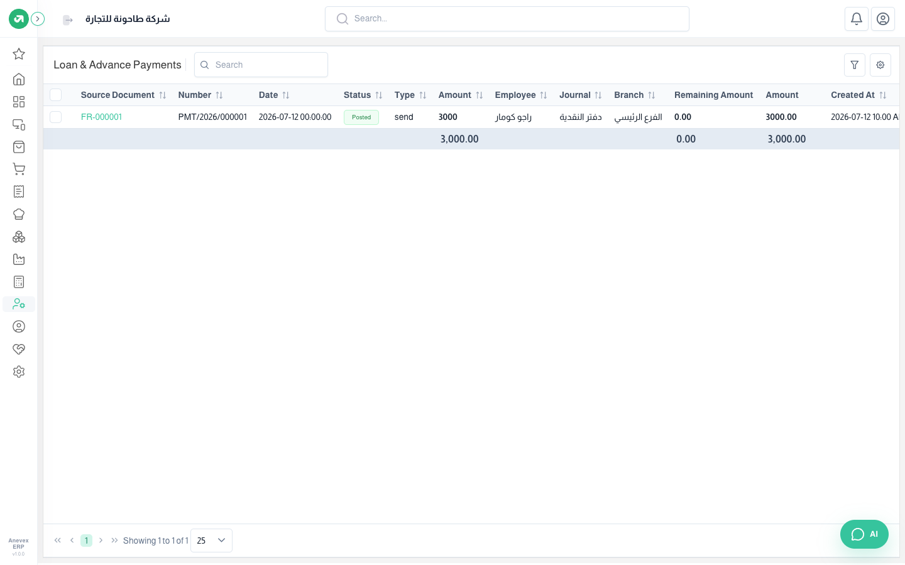
Task: Open the settings gear in sidebar
Action: (x=19, y=372)
